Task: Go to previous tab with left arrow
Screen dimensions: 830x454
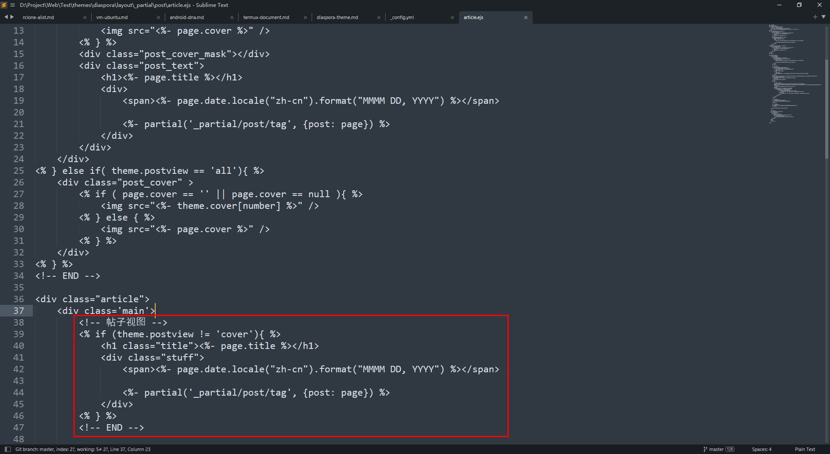Action: point(6,17)
